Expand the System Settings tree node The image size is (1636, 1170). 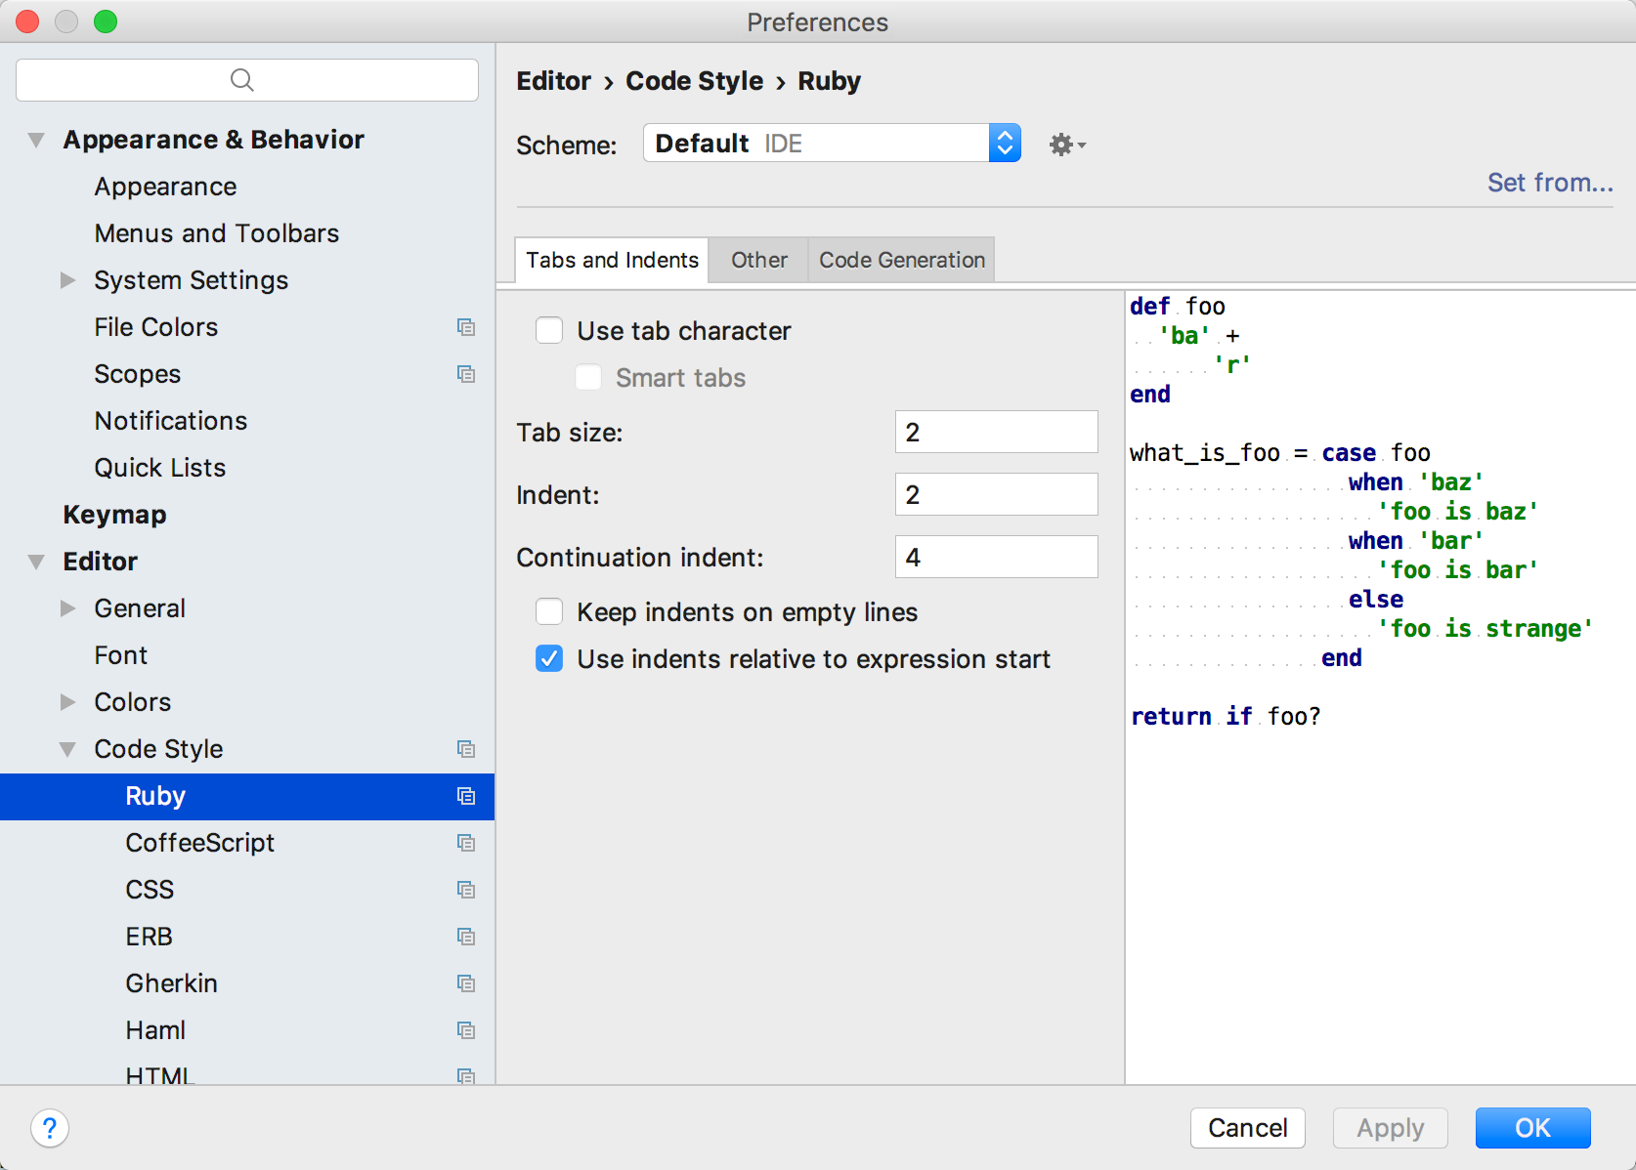67,280
